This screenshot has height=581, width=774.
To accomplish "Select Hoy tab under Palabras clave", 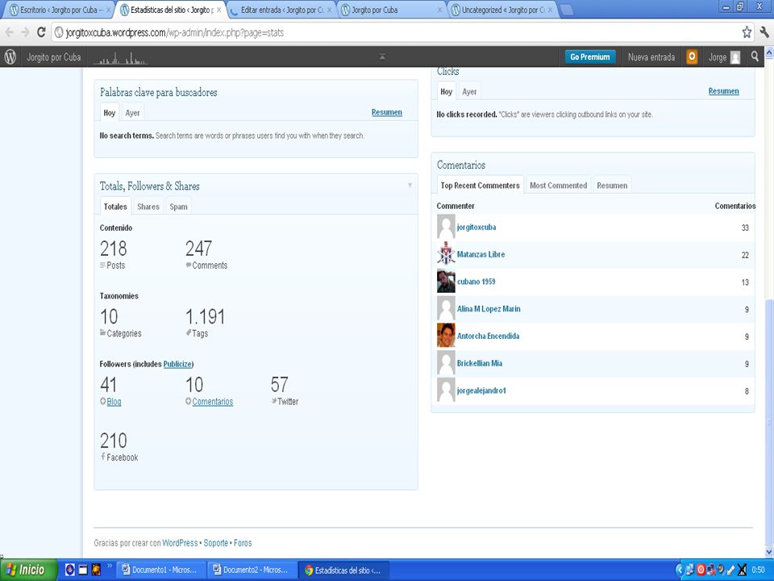I will 109,113.
